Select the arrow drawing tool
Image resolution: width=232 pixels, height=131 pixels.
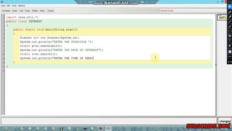230,26
